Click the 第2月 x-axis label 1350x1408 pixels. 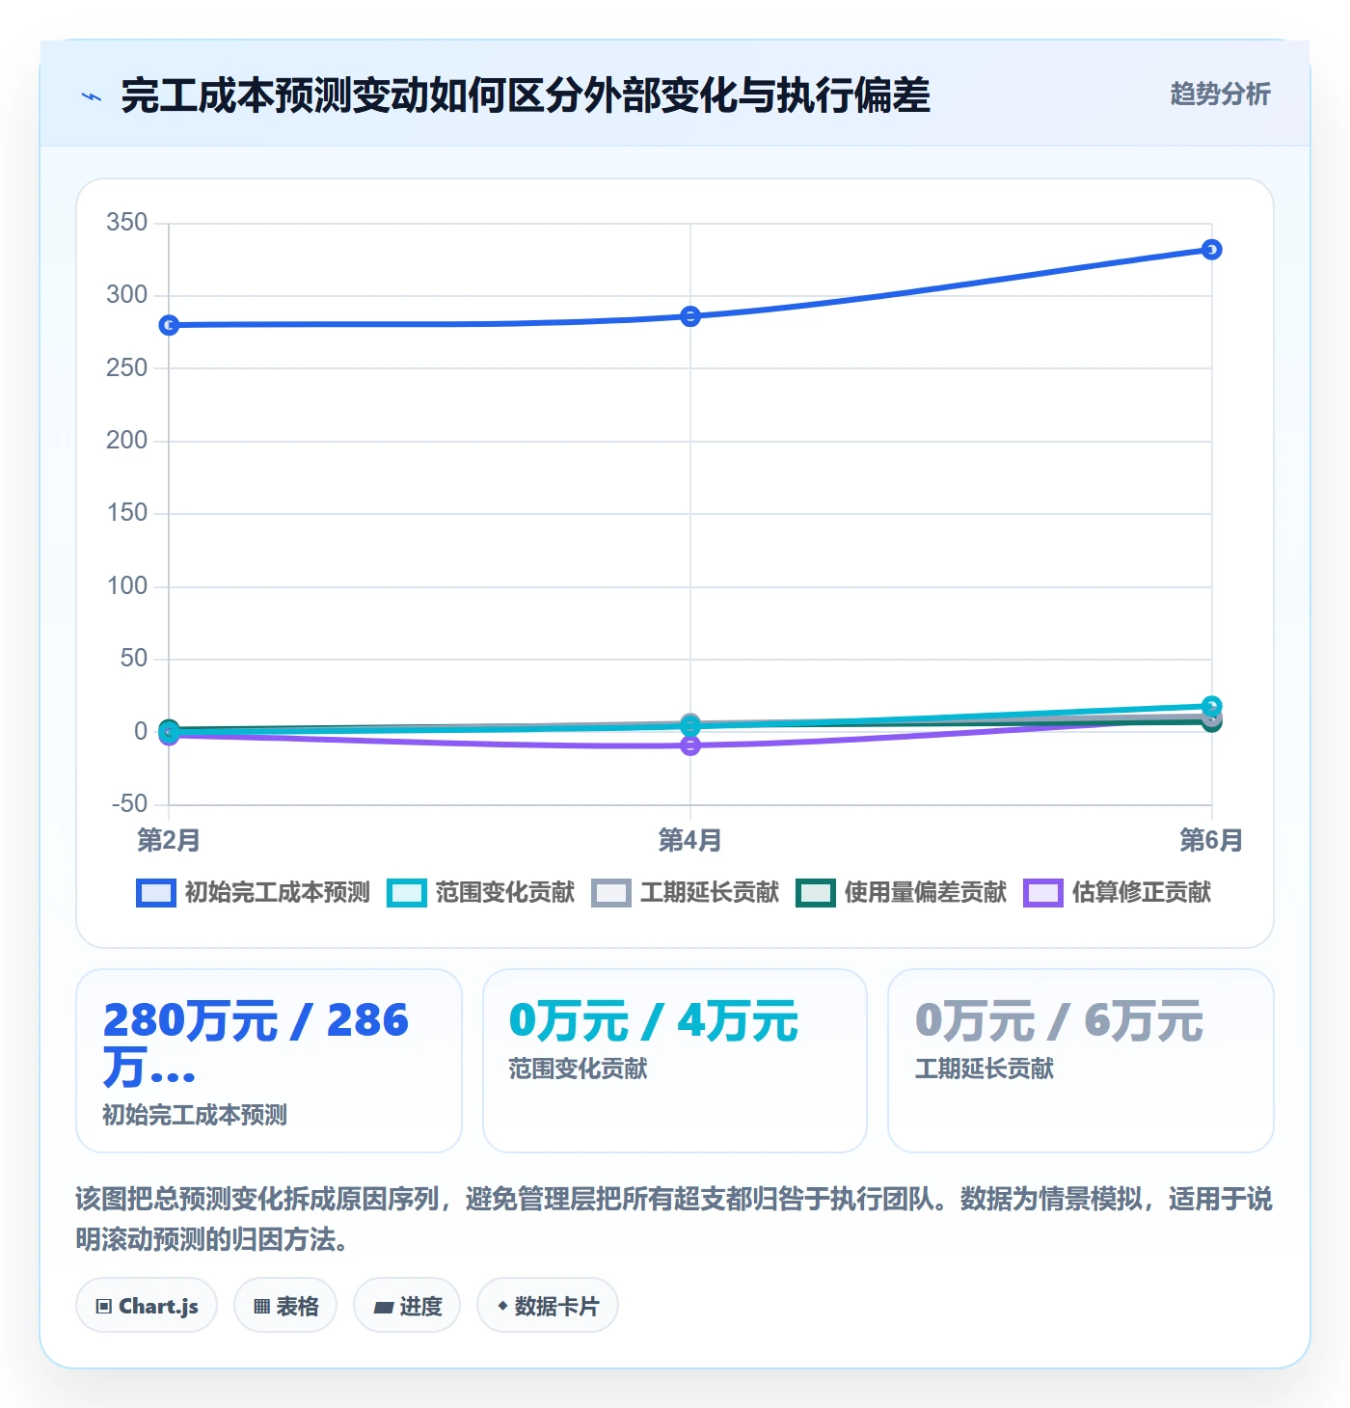point(169,840)
